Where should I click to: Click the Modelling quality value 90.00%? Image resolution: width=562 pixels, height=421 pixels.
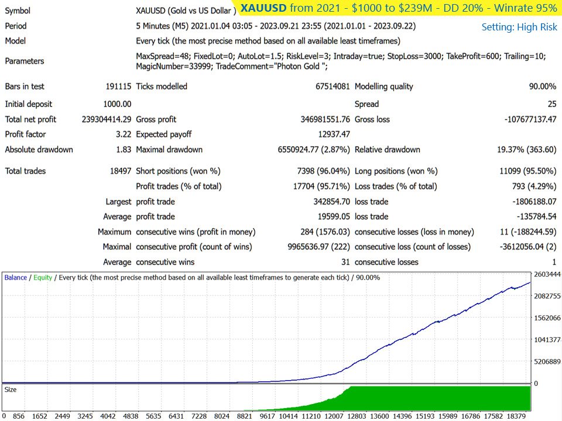543,87
